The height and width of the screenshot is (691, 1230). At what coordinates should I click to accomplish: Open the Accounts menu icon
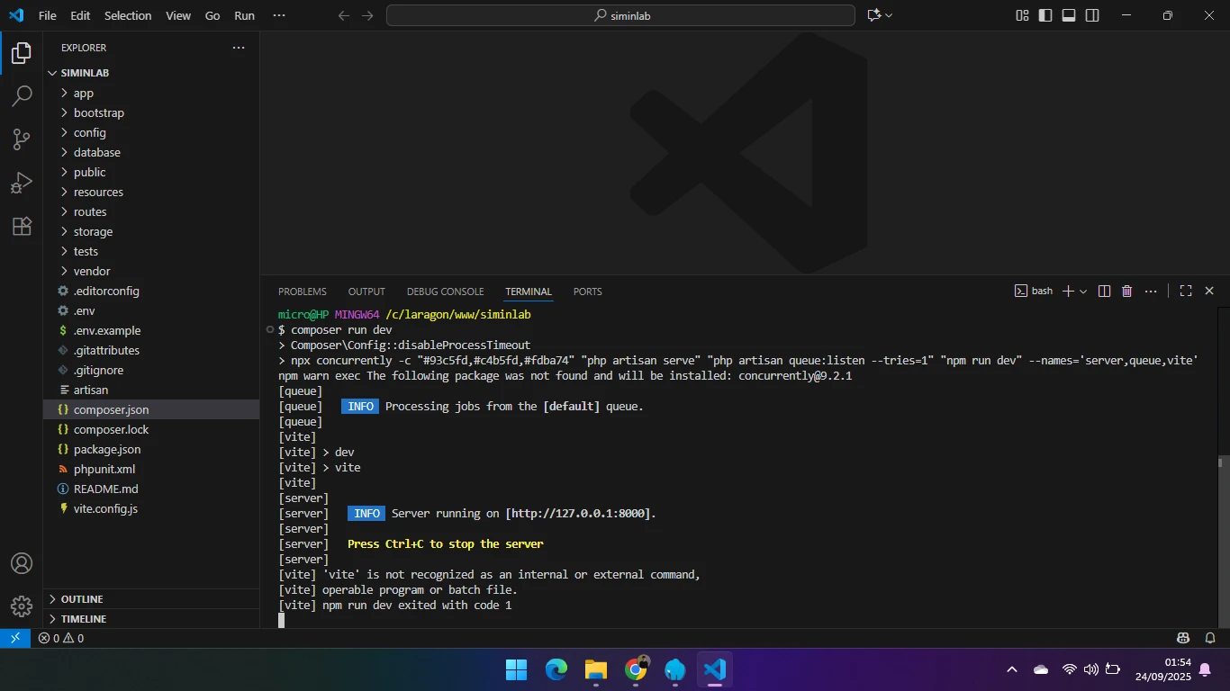tap(22, 564)
